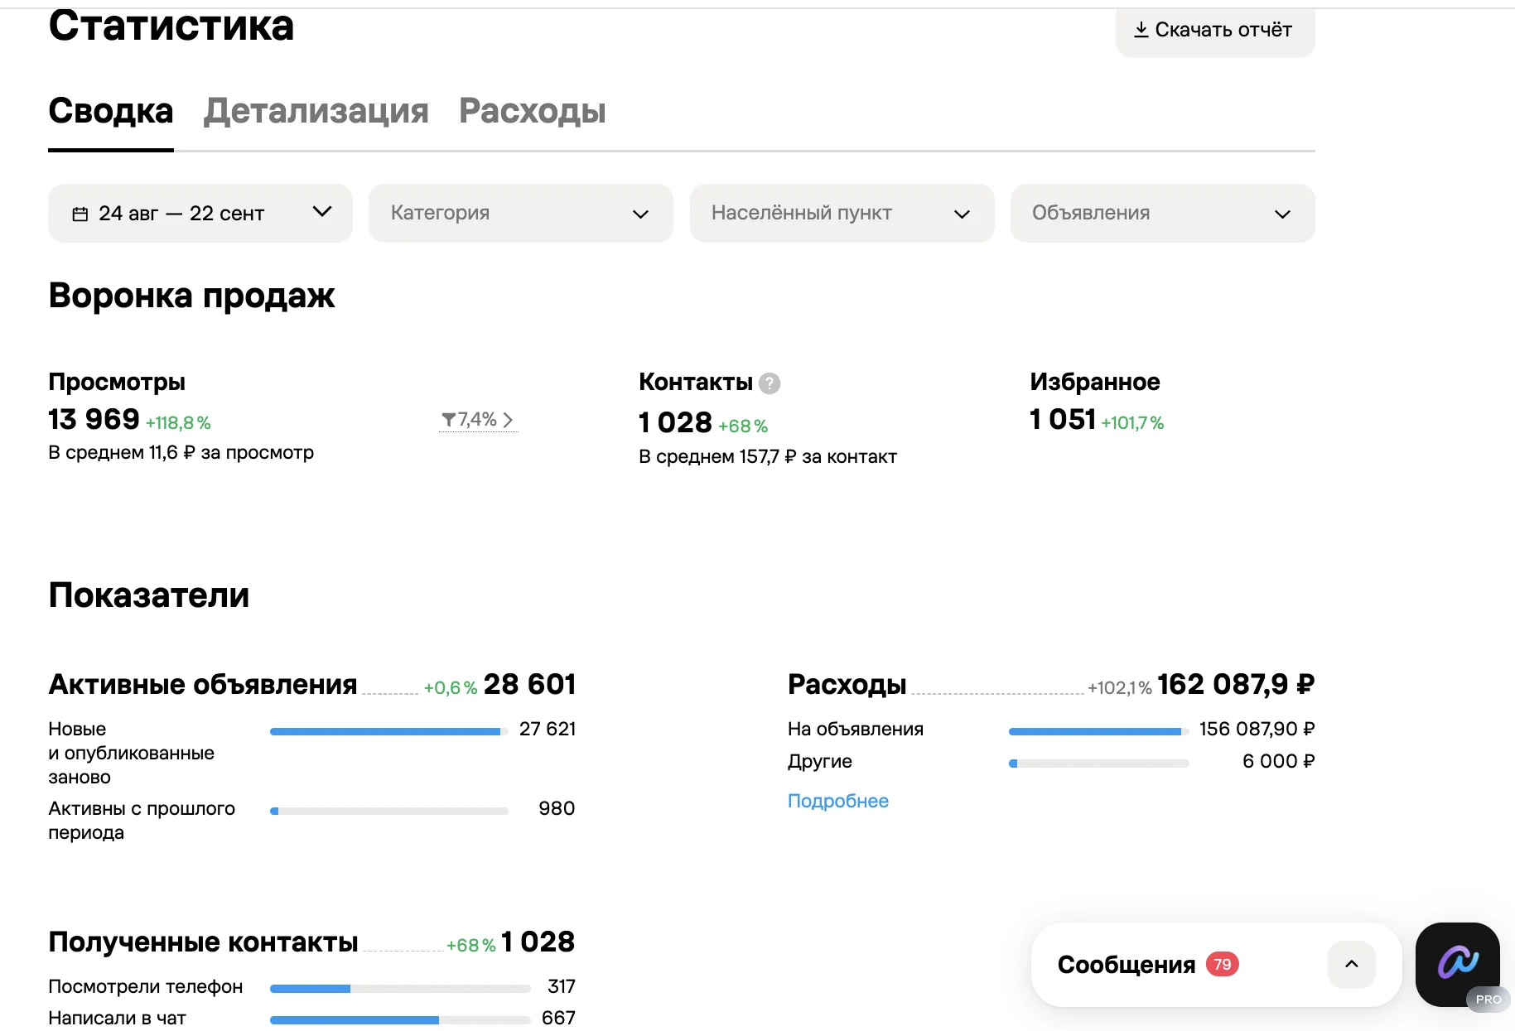Click the Активны с прошлого периода bar
Screen dimensions: 1515x1031
[x=389, y=811]
